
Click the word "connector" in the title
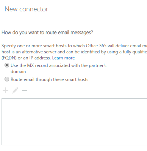[34, 9]
